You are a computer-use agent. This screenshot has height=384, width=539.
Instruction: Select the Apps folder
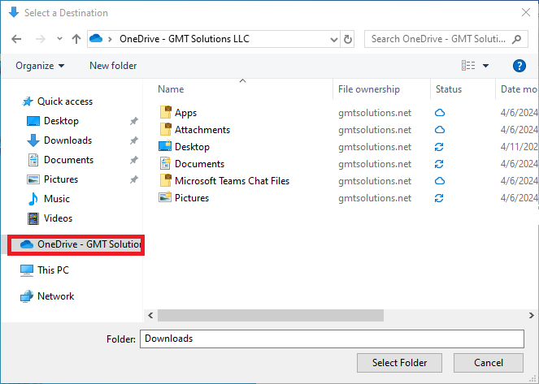pyautogui.click(x=185, y=113)
